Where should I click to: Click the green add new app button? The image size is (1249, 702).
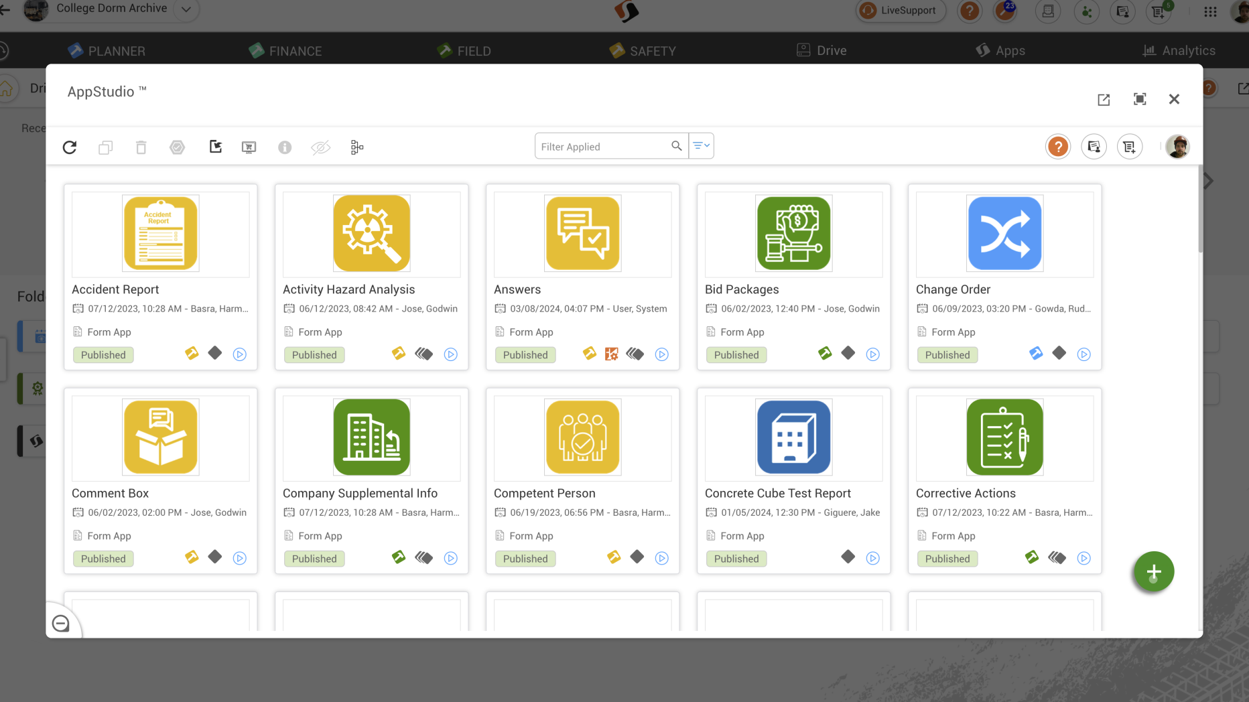point(1153,572)
